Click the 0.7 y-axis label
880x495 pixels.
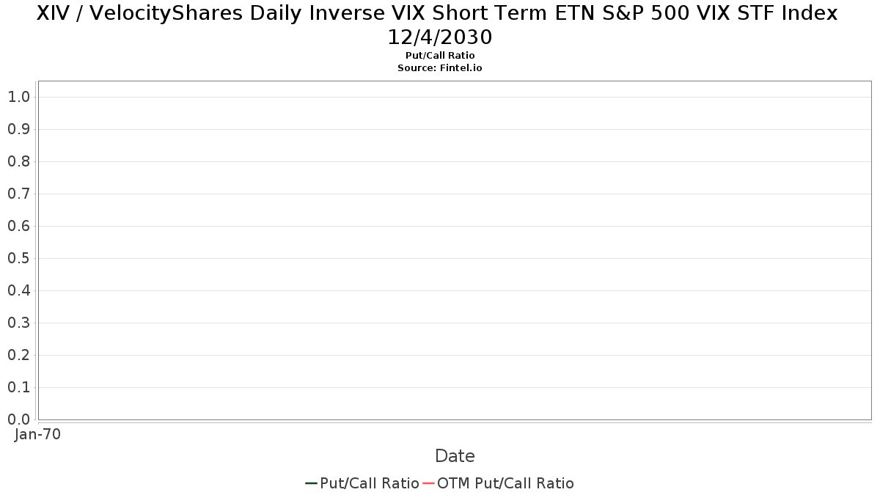[x=19, y=194]
